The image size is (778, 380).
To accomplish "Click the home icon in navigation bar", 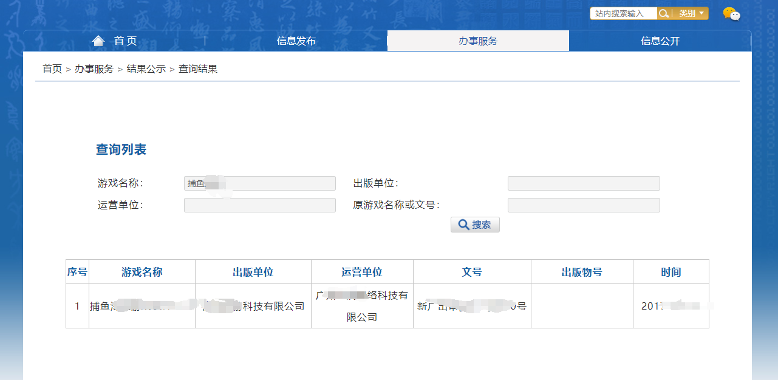I will pyautogui.click(x=98, y=41).
